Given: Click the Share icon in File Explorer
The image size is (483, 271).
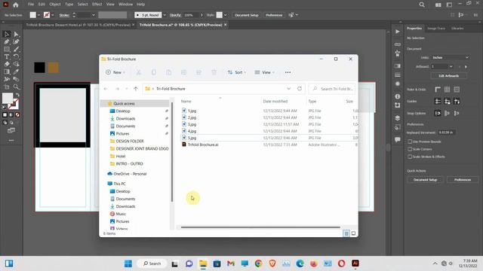Looking at the screenshot, I should [x=198, y=72].
